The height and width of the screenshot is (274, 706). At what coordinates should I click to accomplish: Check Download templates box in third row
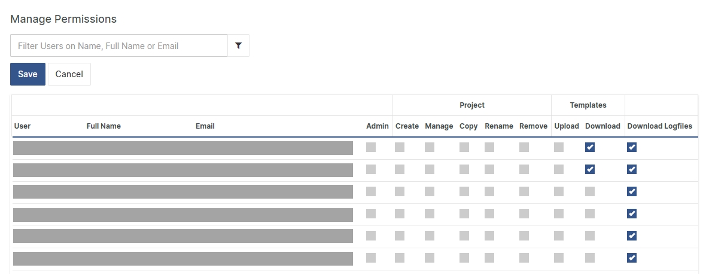[x=590, y=191]
